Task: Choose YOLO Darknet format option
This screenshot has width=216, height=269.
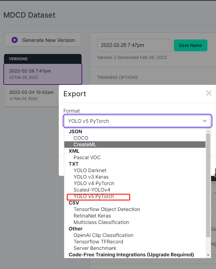Action: coord(135,170)
